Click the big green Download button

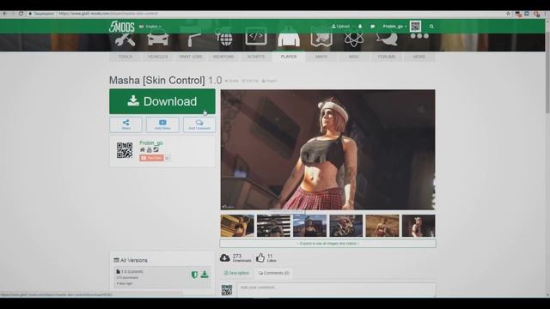162,101
